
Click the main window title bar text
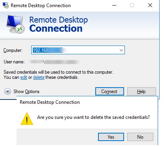(41, 6)
